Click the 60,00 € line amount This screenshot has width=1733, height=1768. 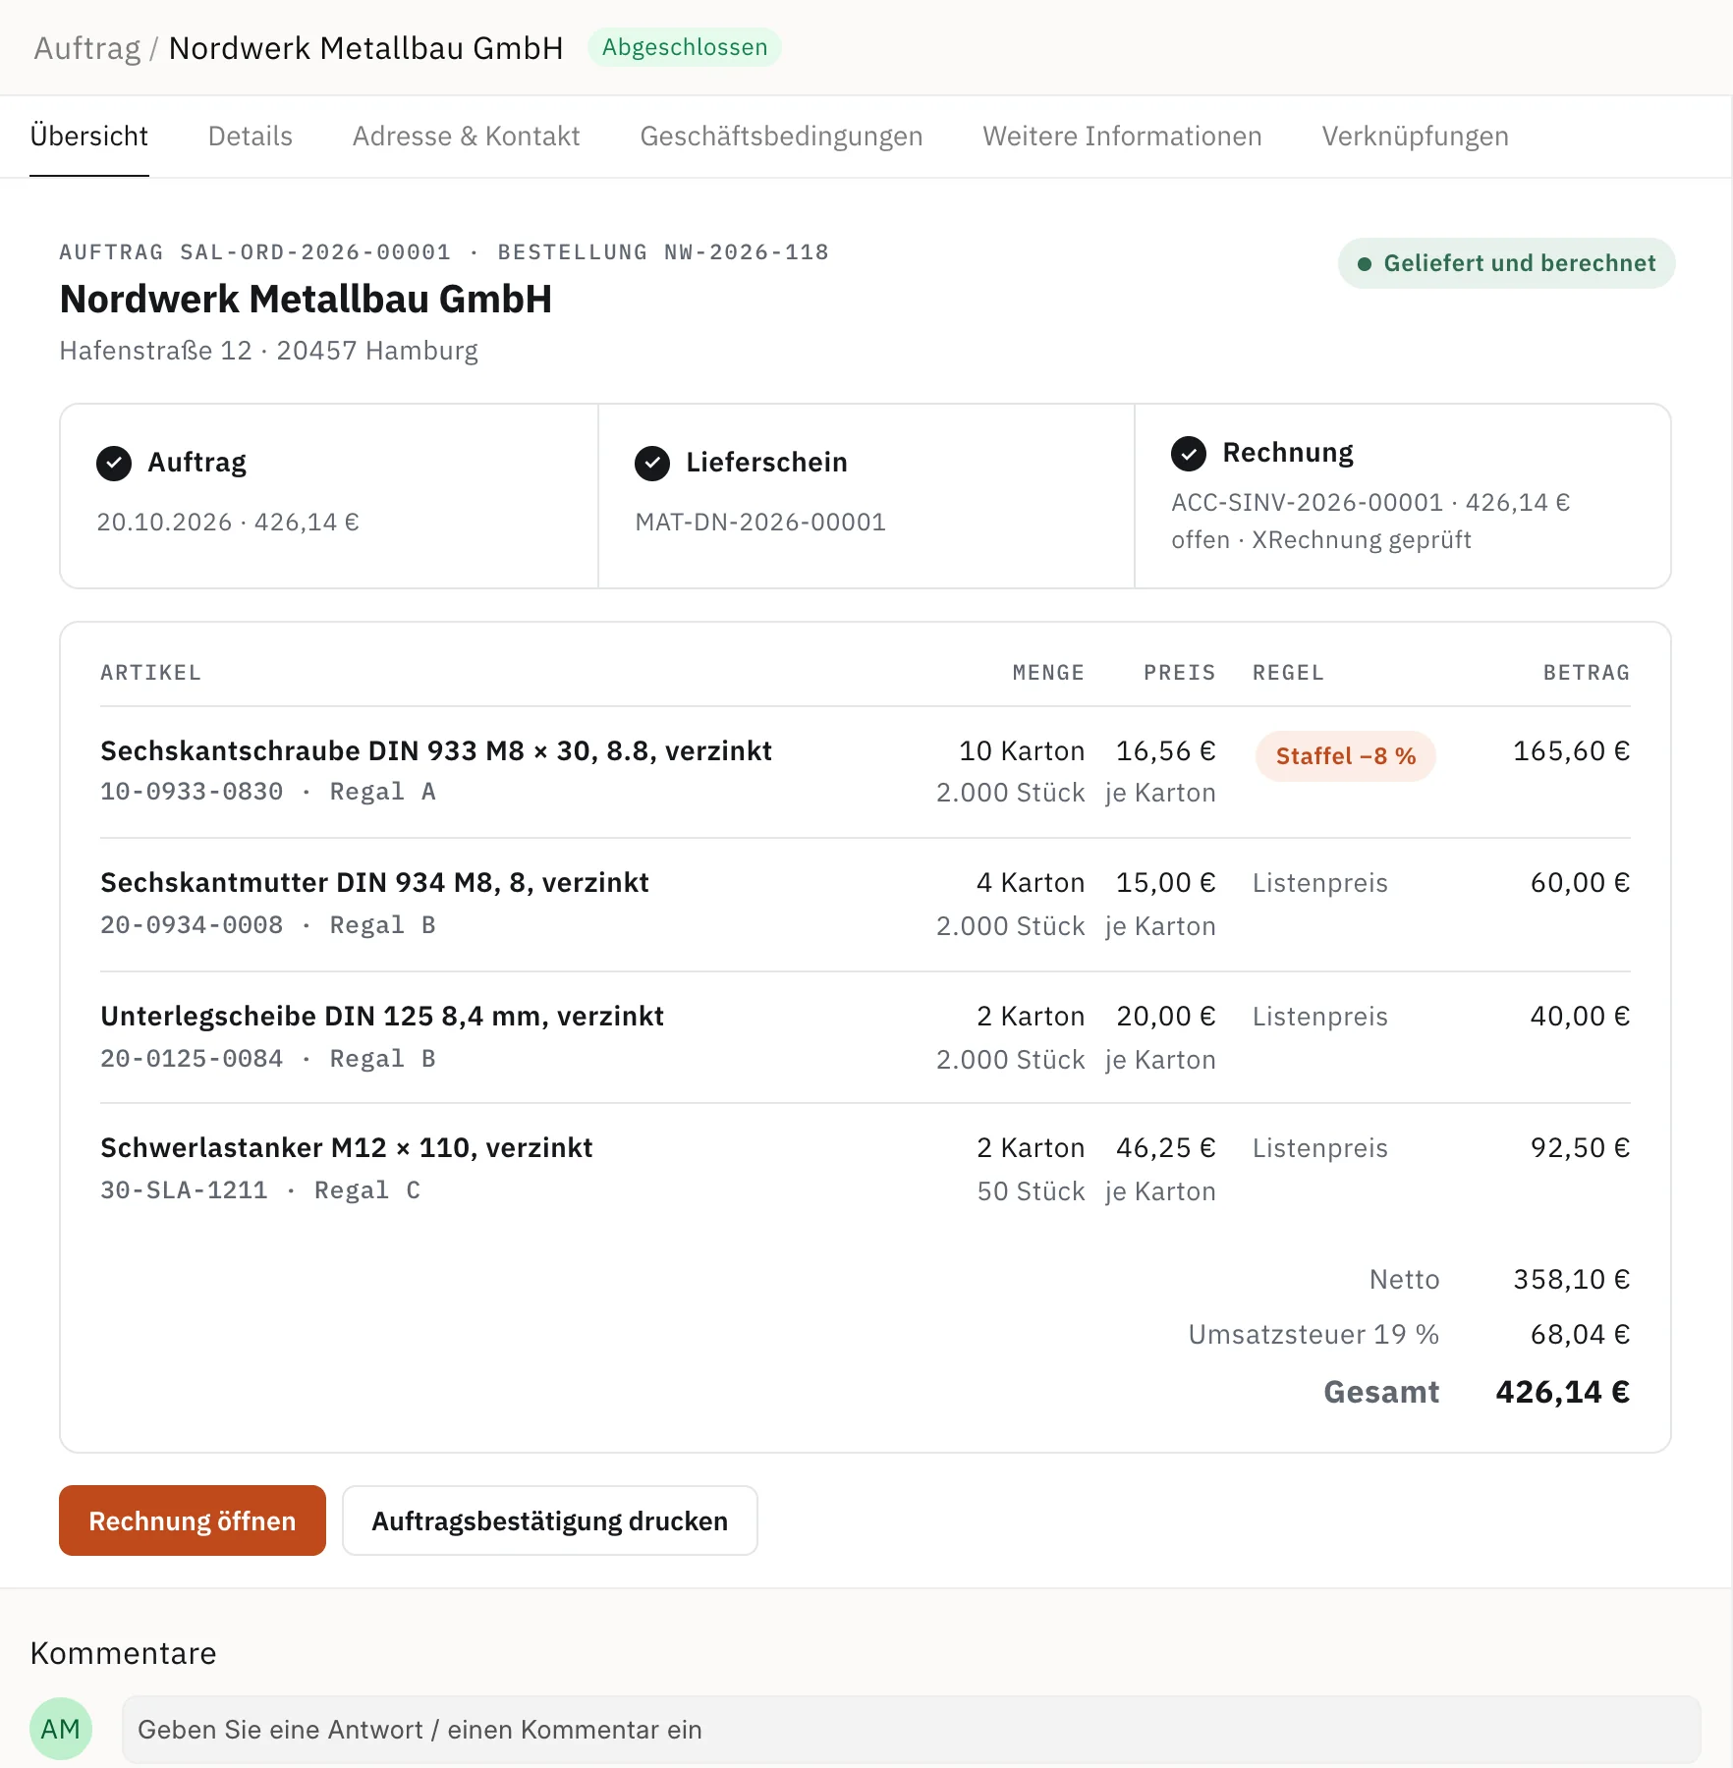[1581, 882]
